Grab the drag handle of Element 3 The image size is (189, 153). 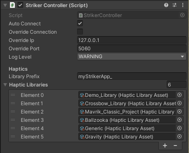13,120
